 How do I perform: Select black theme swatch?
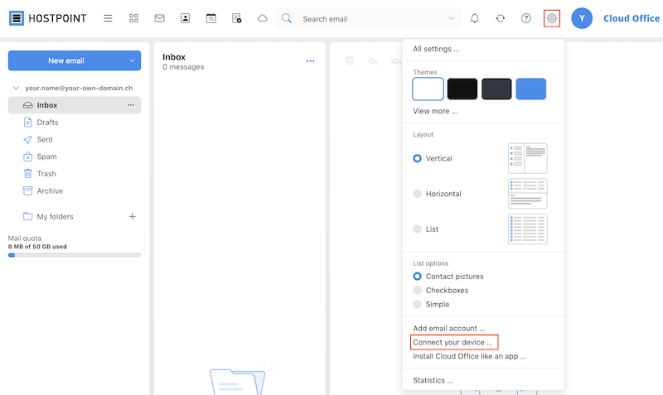point(462,89)
